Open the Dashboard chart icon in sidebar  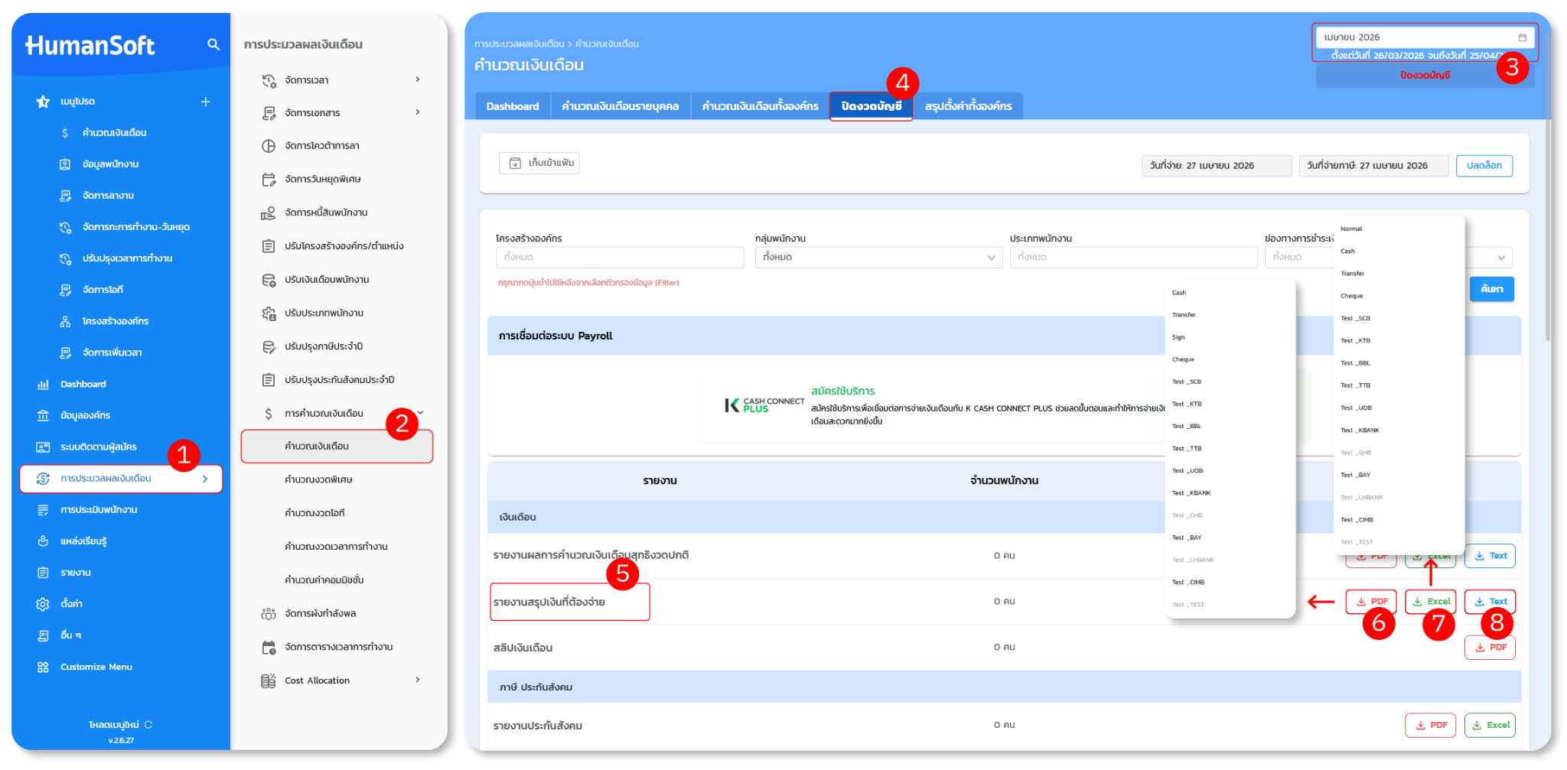point(43,385)
